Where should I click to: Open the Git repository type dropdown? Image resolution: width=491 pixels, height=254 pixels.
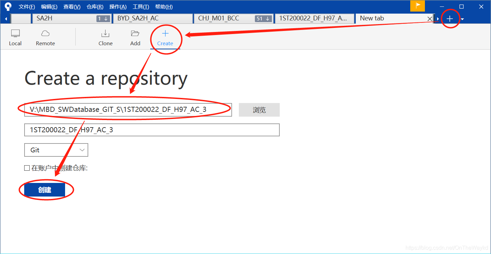point(56,150)
